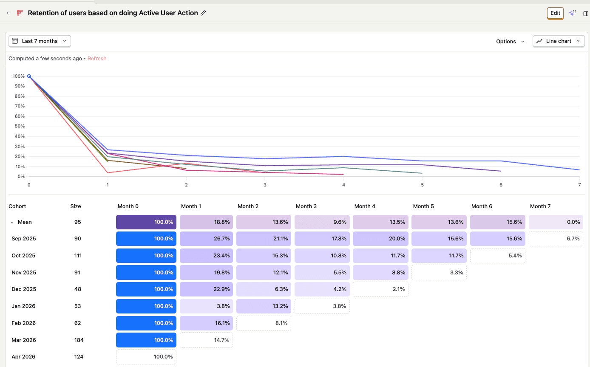Click the line chart icon
The height and width of the screenshot is (367, 590).
(539, 41)
